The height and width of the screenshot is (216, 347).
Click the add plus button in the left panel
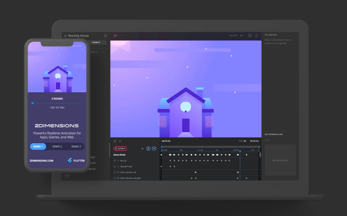coord(67,176)
